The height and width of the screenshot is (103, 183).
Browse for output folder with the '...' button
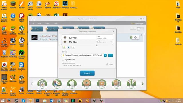110,55
